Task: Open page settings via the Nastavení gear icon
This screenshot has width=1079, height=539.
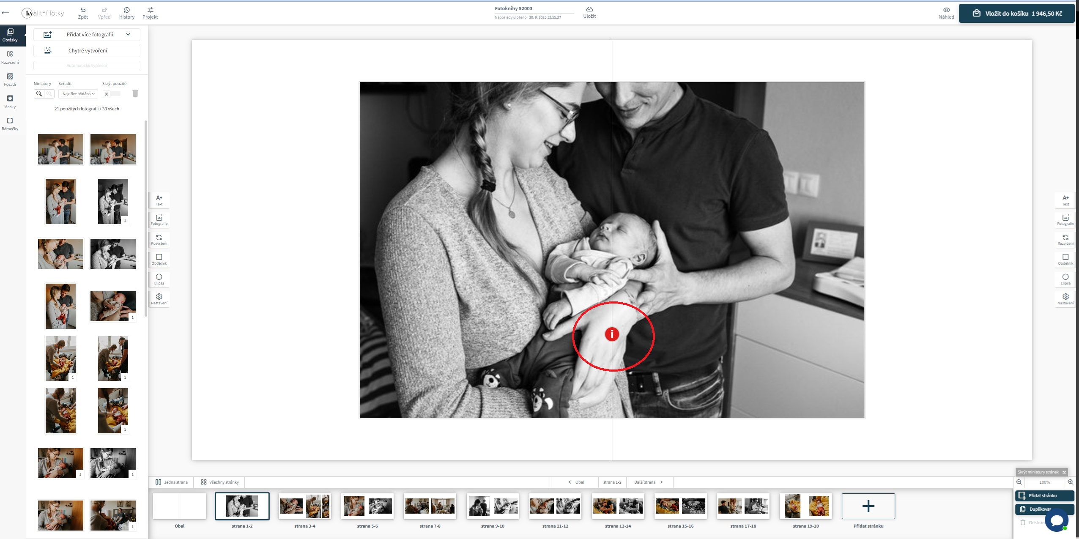Action: (159, 298)
